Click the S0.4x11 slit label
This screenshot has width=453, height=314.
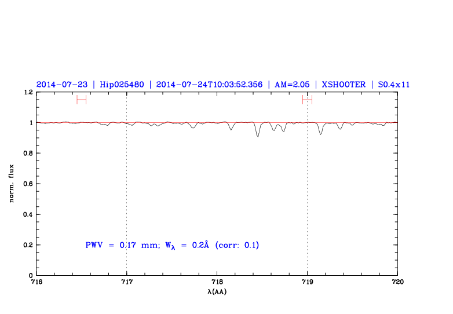click(394, 85)
